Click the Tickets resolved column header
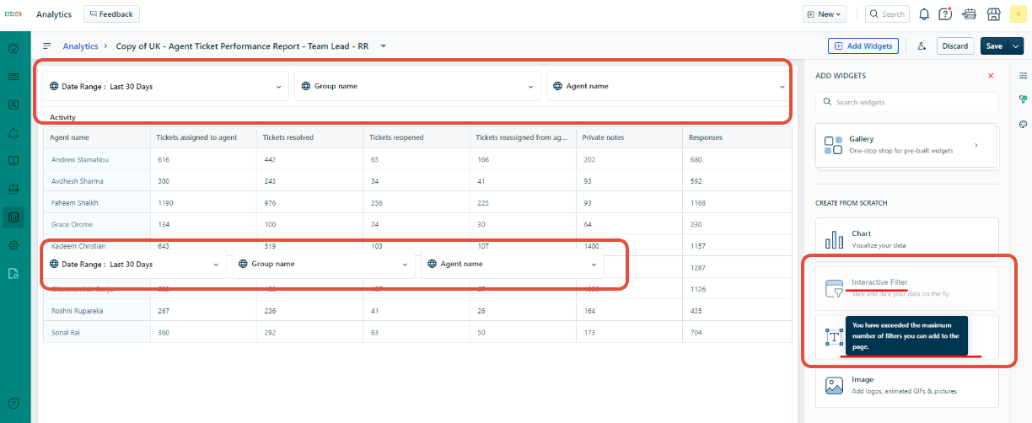Screen dimensions: 1032x423 point(309,137)
